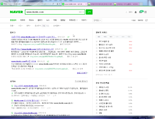
Task: Select the 11시 hot topic time tab
Action: click(x=105, y=37)
